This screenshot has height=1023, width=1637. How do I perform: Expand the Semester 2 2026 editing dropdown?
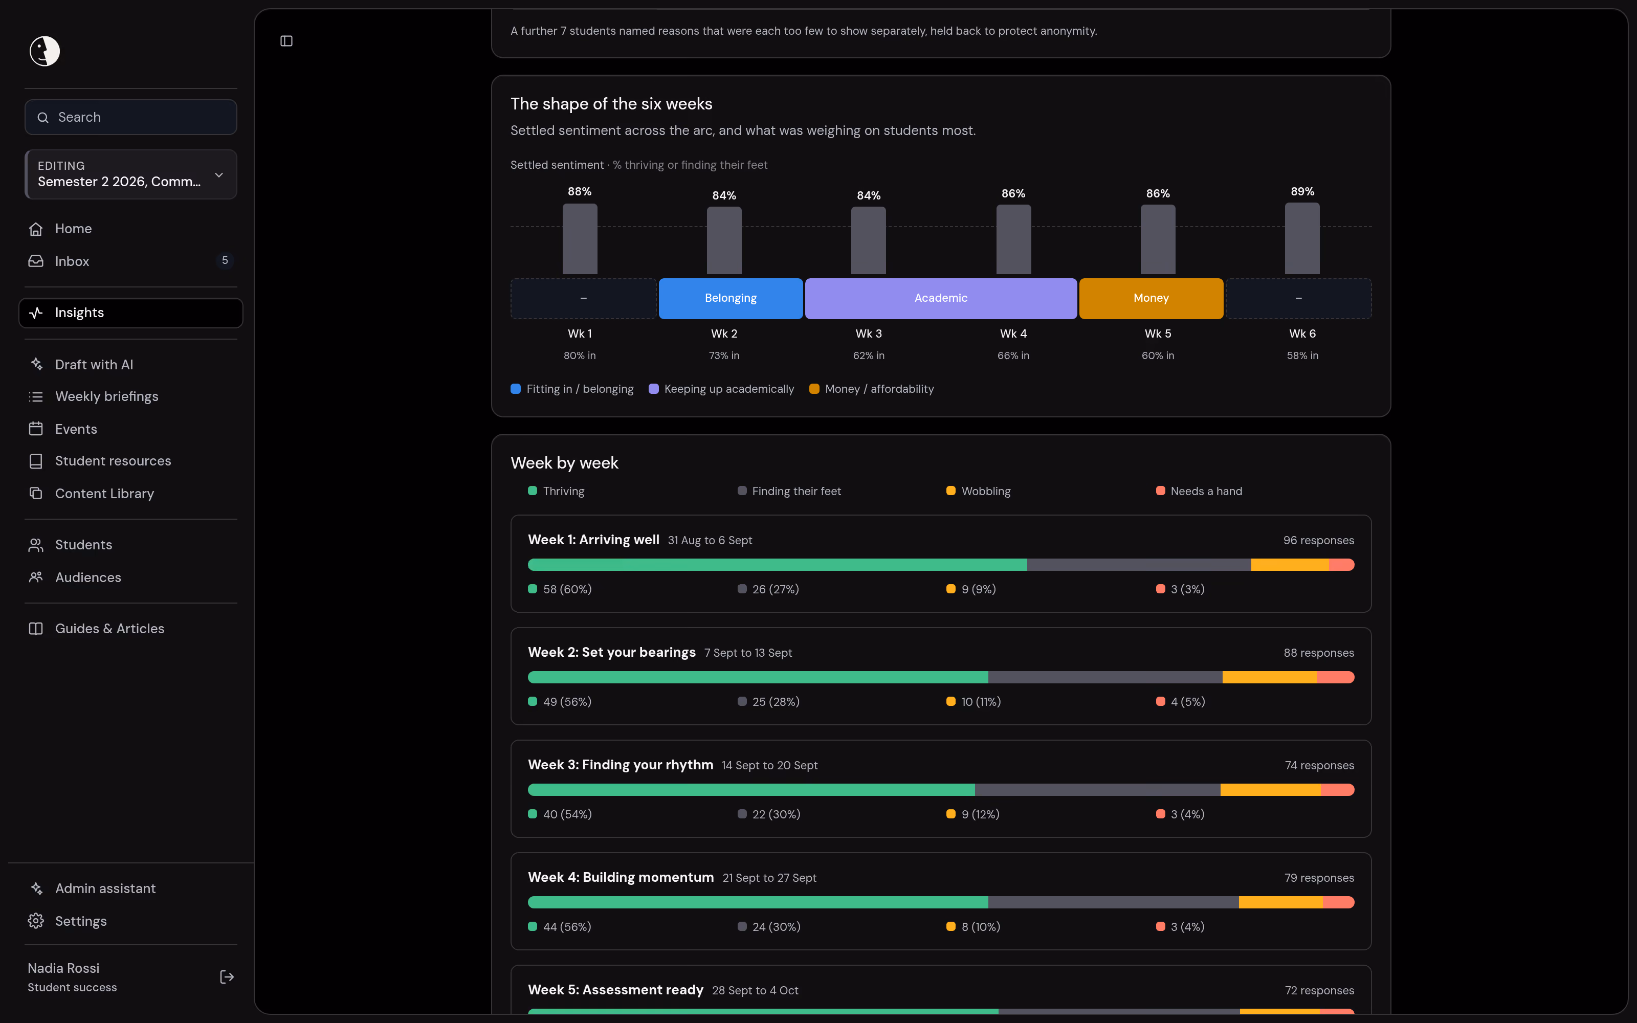click(x=130, y=174)
